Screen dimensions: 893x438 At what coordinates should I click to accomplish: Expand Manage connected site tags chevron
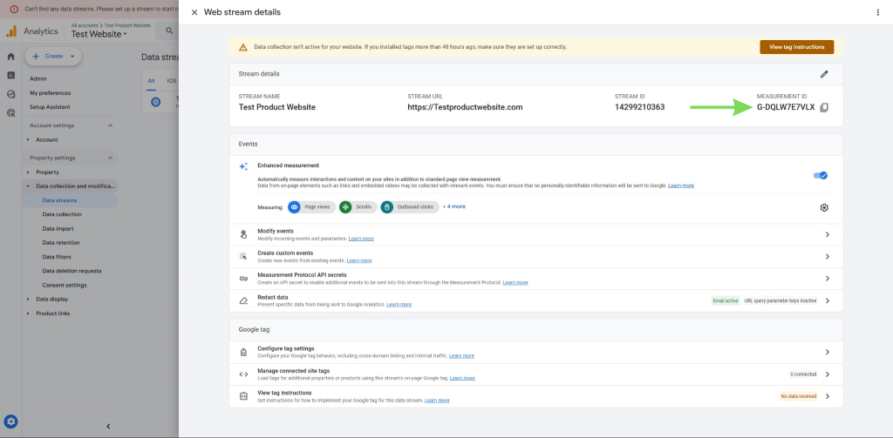click(827, 374)
